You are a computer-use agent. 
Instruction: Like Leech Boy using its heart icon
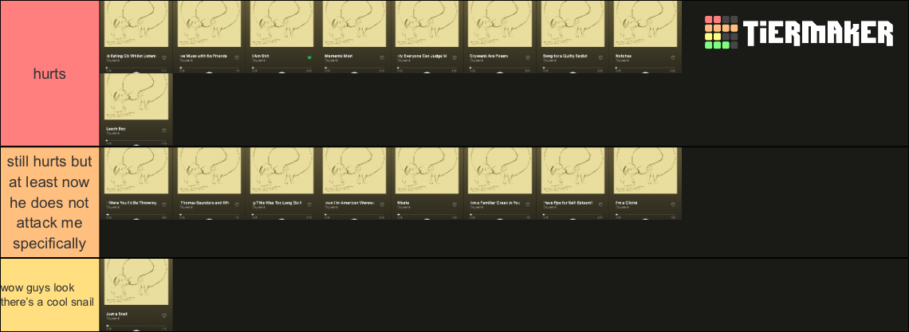pyautogui.click(x=164, y=131)
